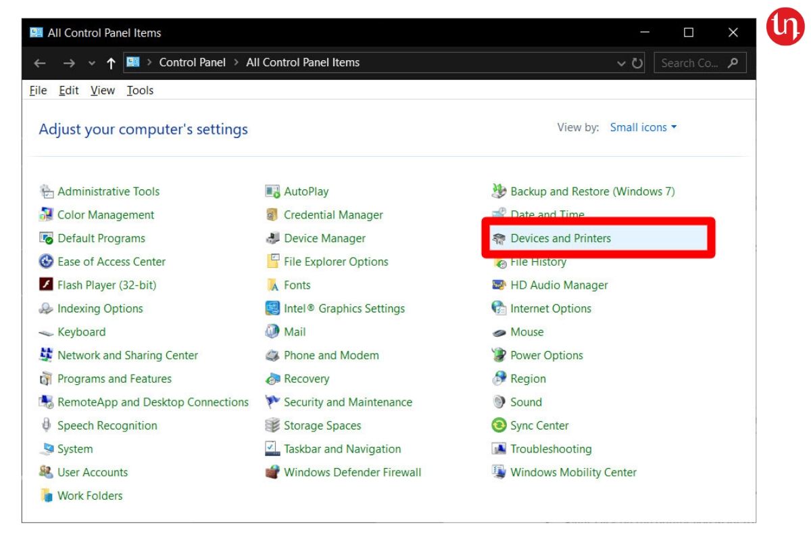
Task: Open the HD Audio Manager link
Action: click(560, 285)
